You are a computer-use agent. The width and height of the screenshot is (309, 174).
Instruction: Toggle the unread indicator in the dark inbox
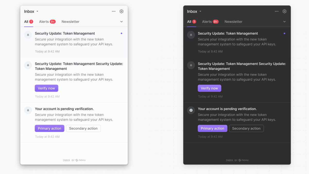click(284, 33)
